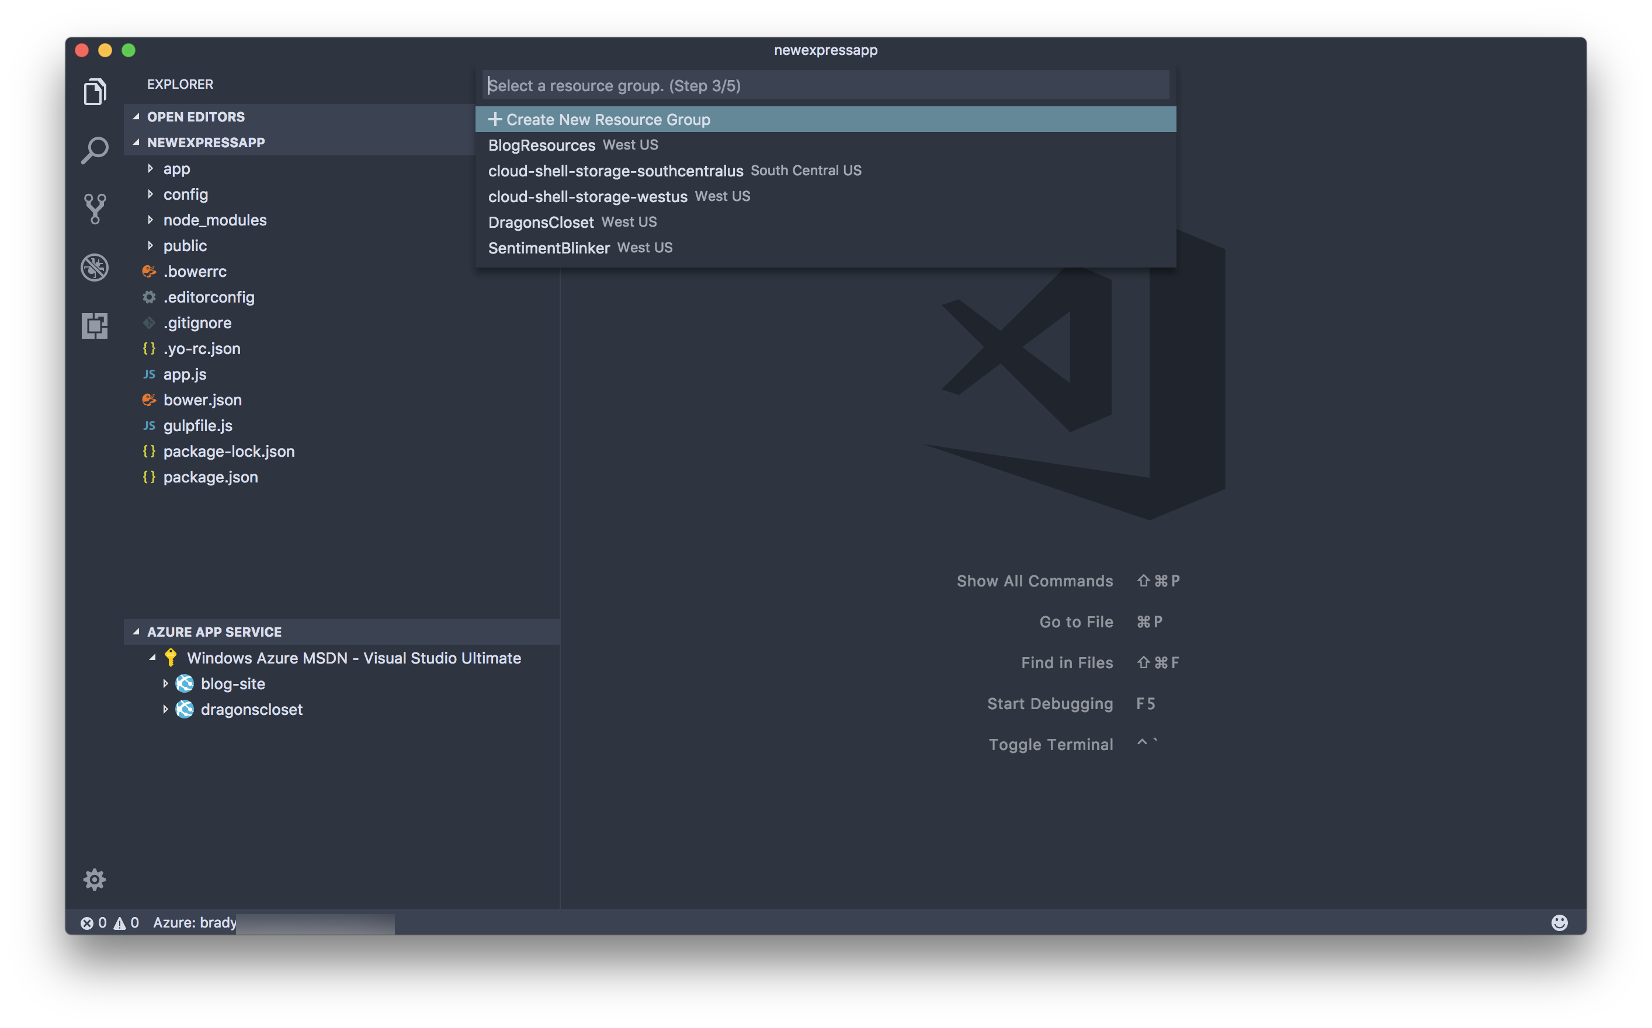The height and width of the screenshot is (1028, 1652).
Task: Open the Explorer view in activity bar
Action: (95, 92)
